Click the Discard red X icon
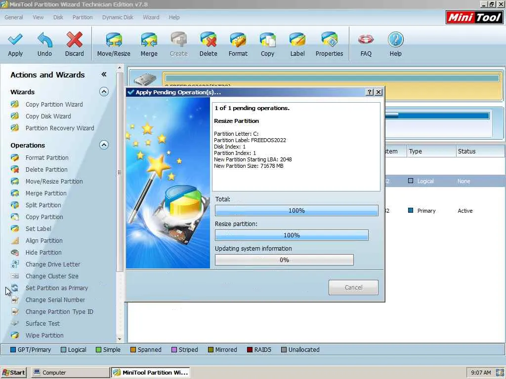 pyautogui.click(x=74, y=39)
